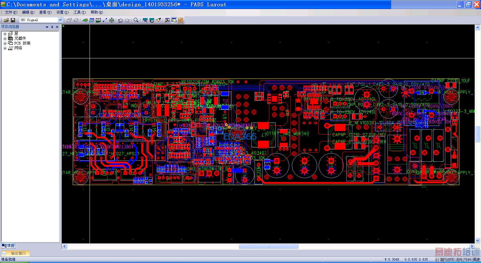Open the Design toolbar icon

(92, 20)
